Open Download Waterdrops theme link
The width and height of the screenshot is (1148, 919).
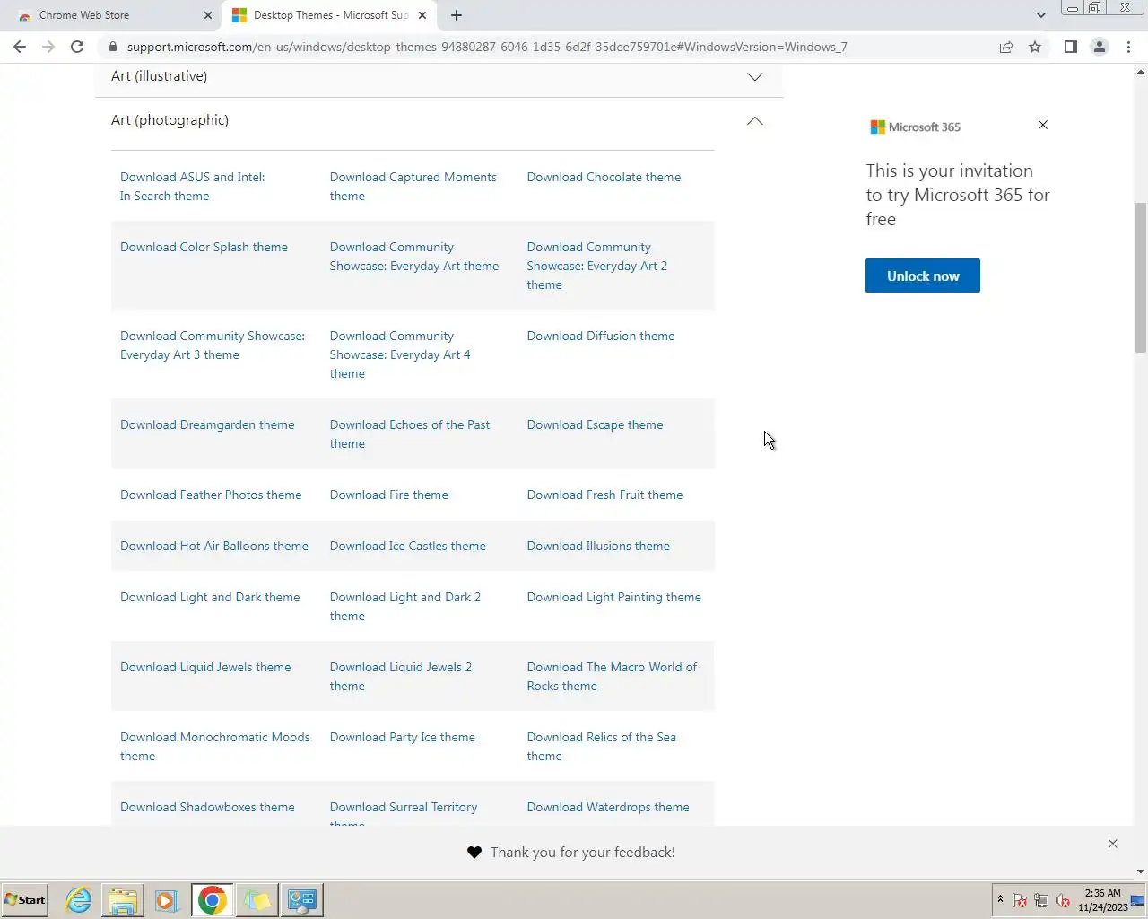pyautogui.click(x=608, y=807)
